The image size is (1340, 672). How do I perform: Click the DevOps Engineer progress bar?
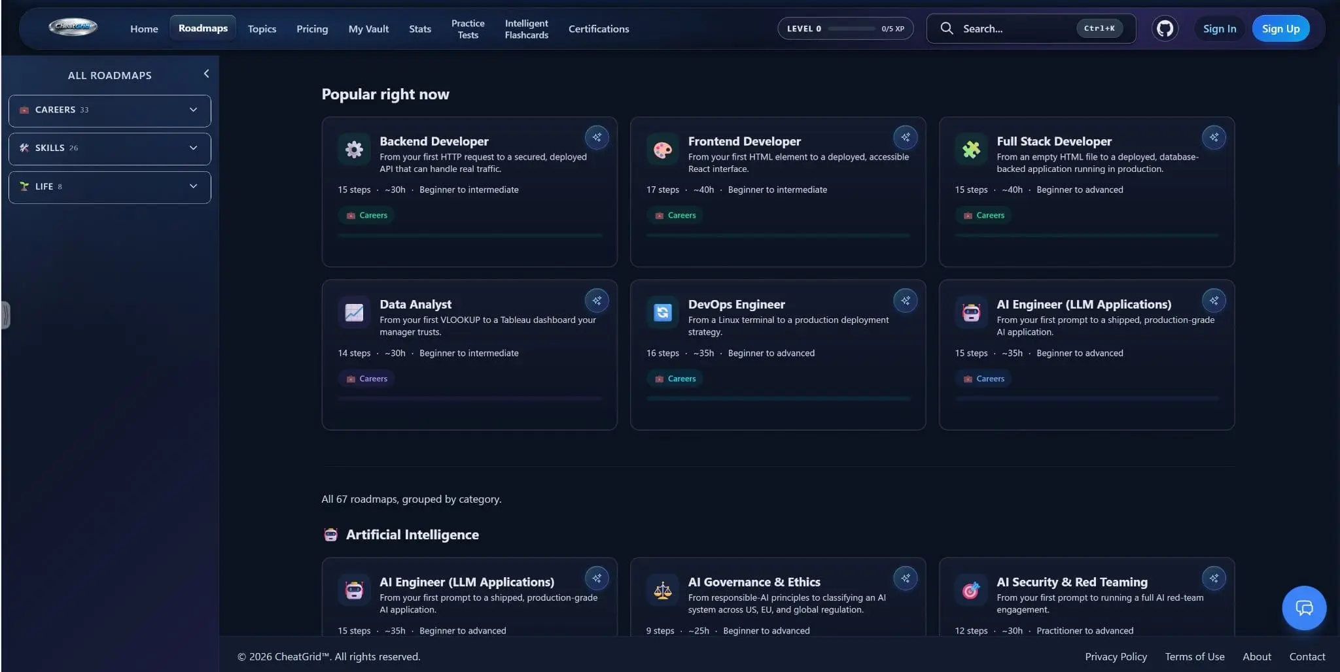[x=778, y=398]
